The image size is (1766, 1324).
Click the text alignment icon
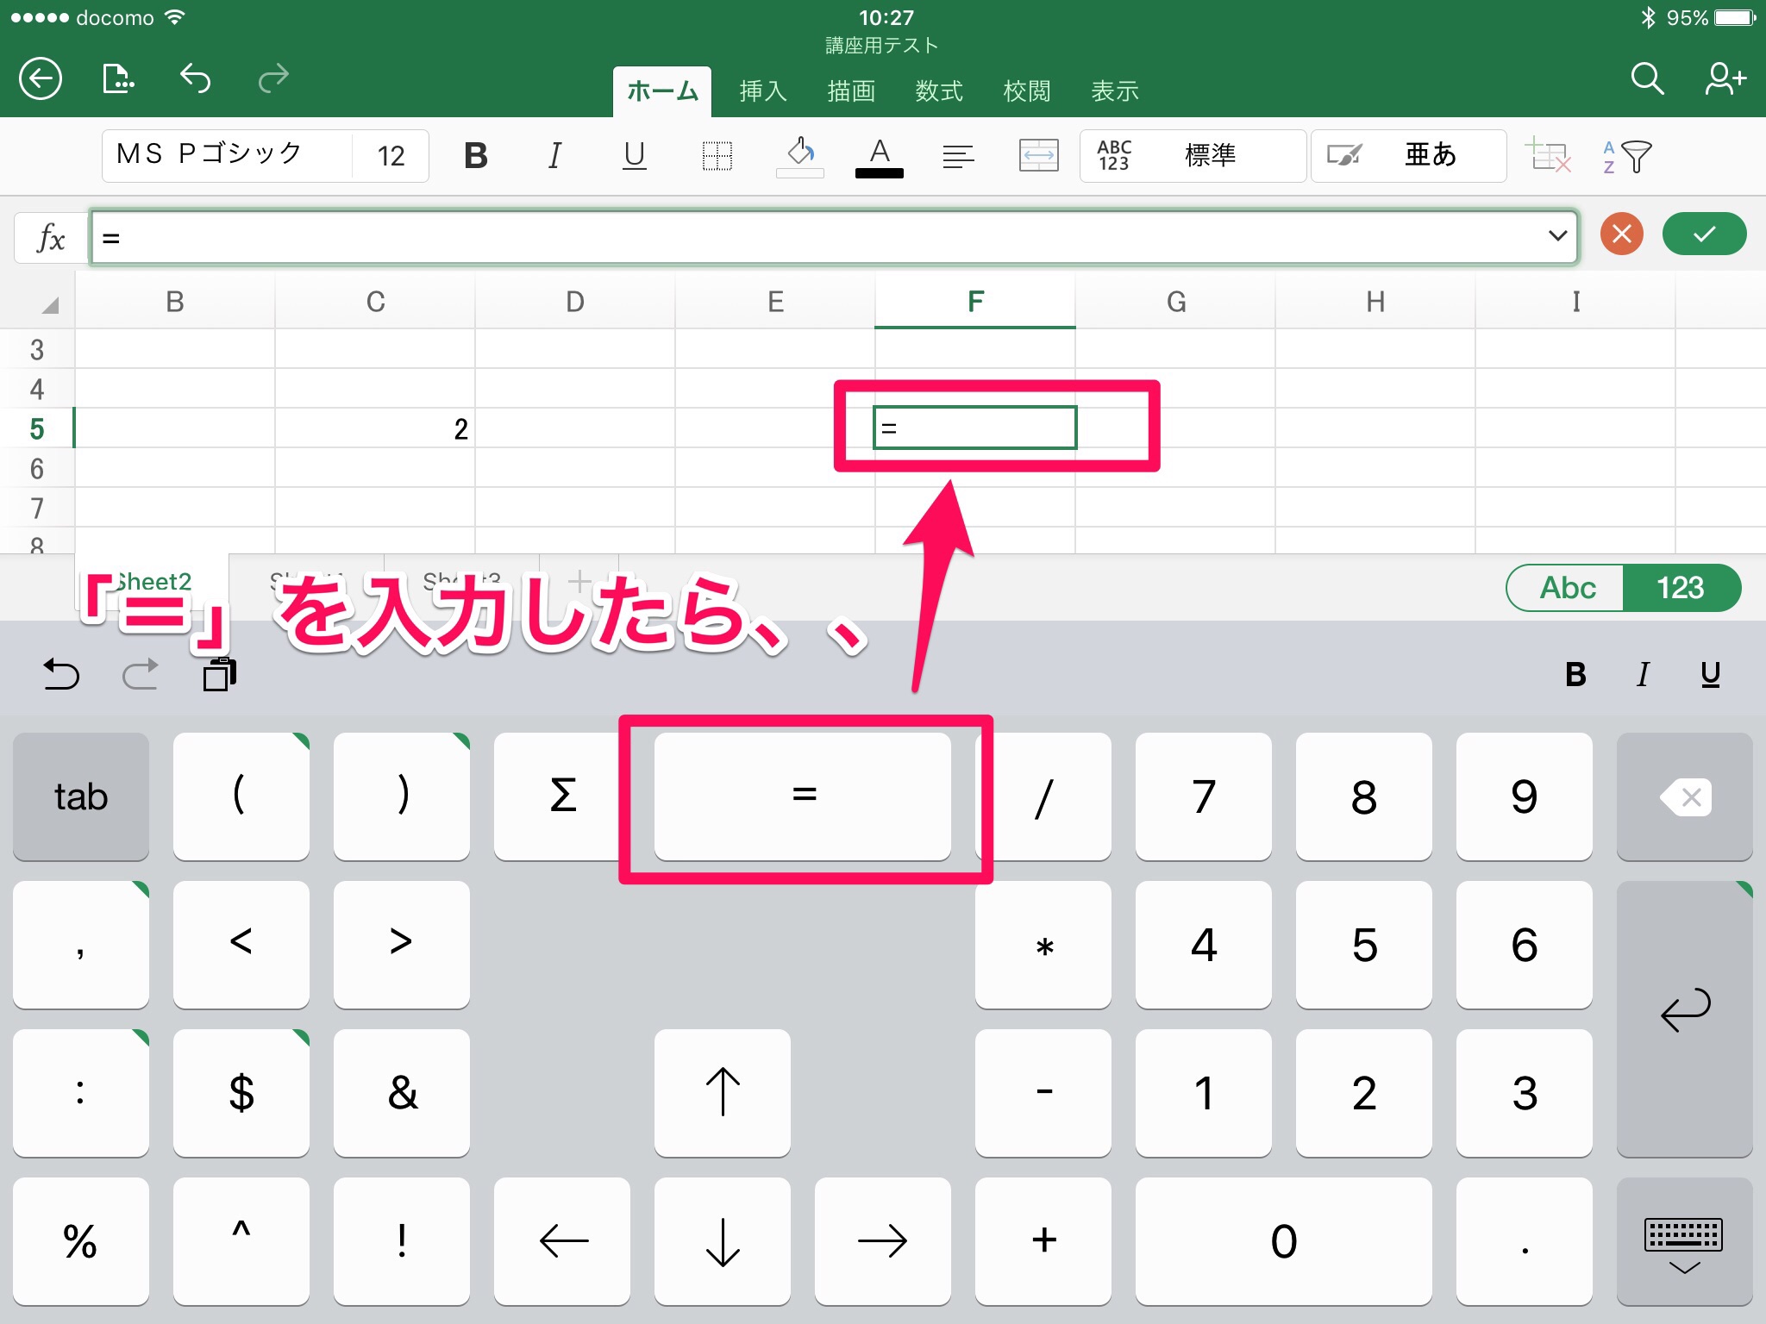coord(958,156)
